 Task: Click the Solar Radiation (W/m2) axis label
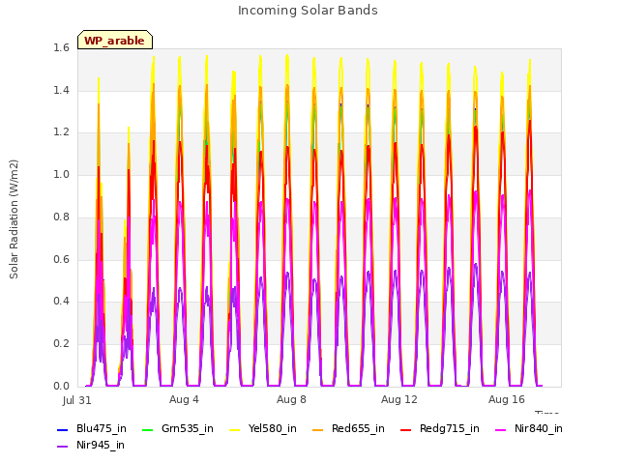pyautogui.click(x=14, y=219)
